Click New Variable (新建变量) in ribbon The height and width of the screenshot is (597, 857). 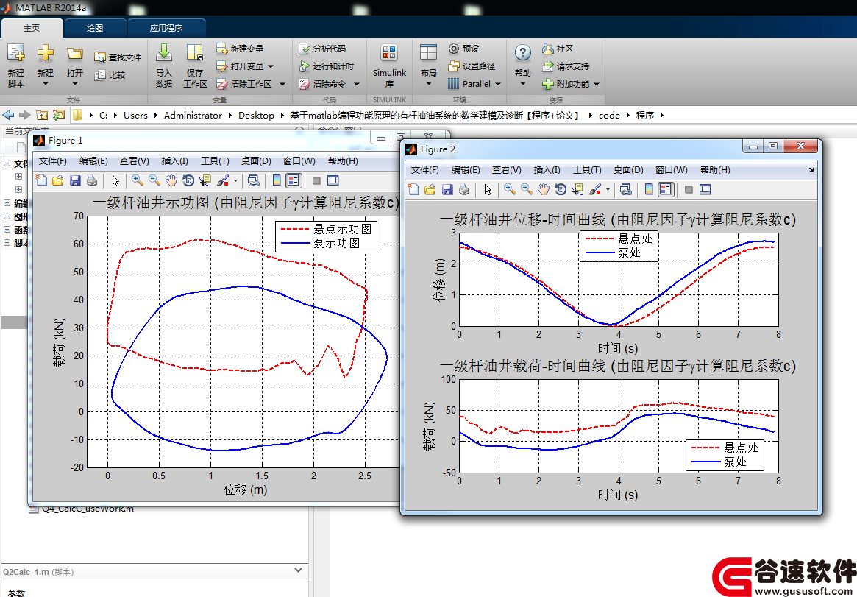240,49
